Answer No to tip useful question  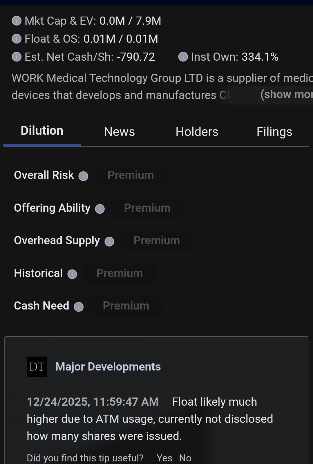(x=185, y=458)
